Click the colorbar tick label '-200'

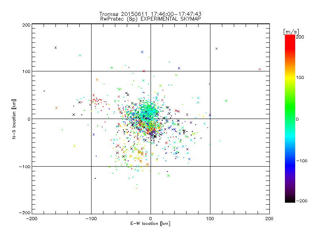click(302, 201)
